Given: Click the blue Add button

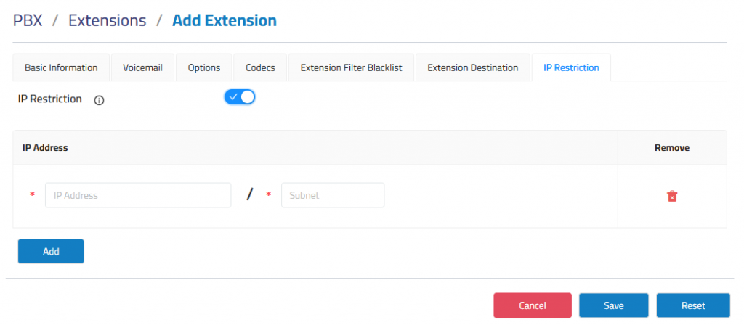Looking at the screenshot, I should pyautogui.click(x=51, y=251).
